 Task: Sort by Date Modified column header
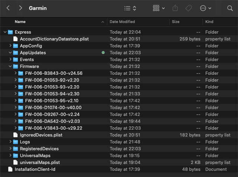pyautogui.click(x=122, y=22)
